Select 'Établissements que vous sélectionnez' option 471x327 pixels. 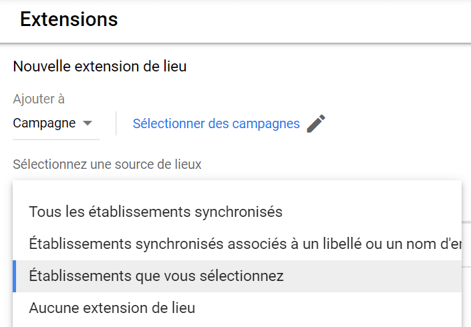[156, 276]
